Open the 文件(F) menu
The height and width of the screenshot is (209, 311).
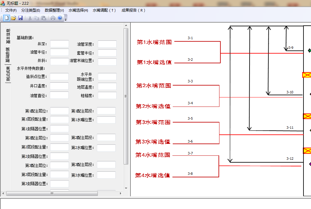tap(11, 10)
